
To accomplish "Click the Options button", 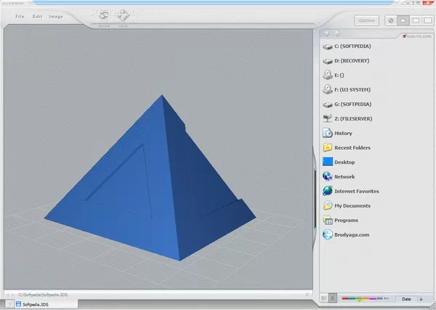I will point(367,20).
